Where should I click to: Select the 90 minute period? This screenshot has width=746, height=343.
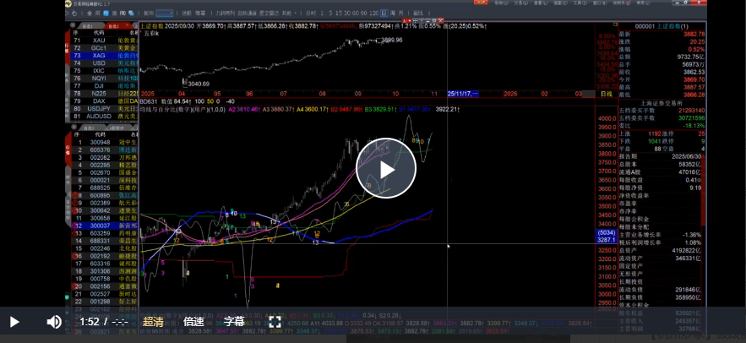tap(364, 14)
